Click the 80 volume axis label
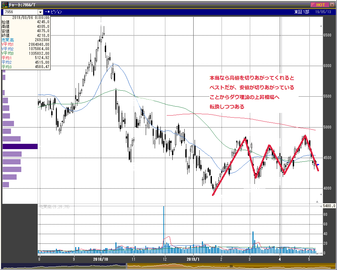The height and width of the screenshot is (270, 337). [325, 215]
